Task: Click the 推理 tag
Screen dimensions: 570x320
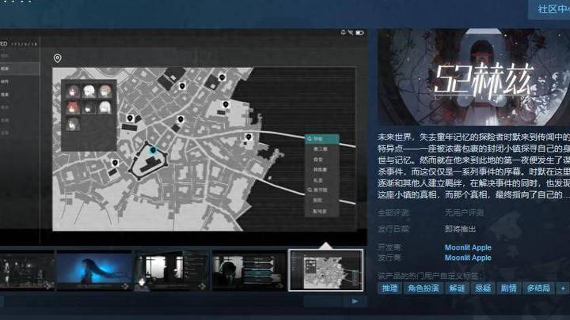Action: coord(389,288)
